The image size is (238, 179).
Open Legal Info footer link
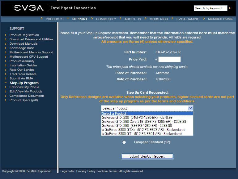[67, 171]
